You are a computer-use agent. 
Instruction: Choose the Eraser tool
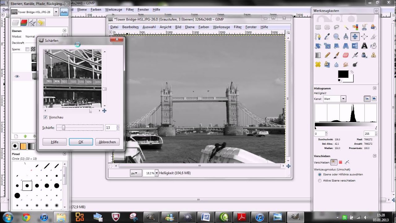[346, 55]
